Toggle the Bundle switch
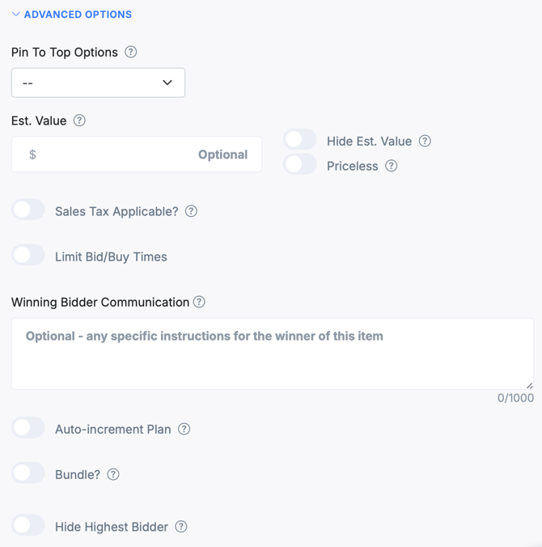Screen dimensions: 542x547 pos(28,473)
